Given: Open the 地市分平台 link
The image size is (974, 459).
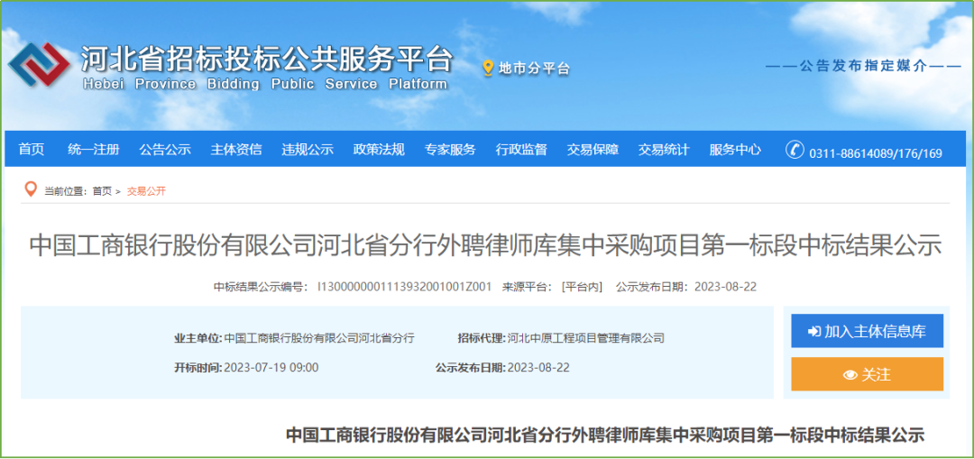Looking at the screenshot, I should coord(534,69).
